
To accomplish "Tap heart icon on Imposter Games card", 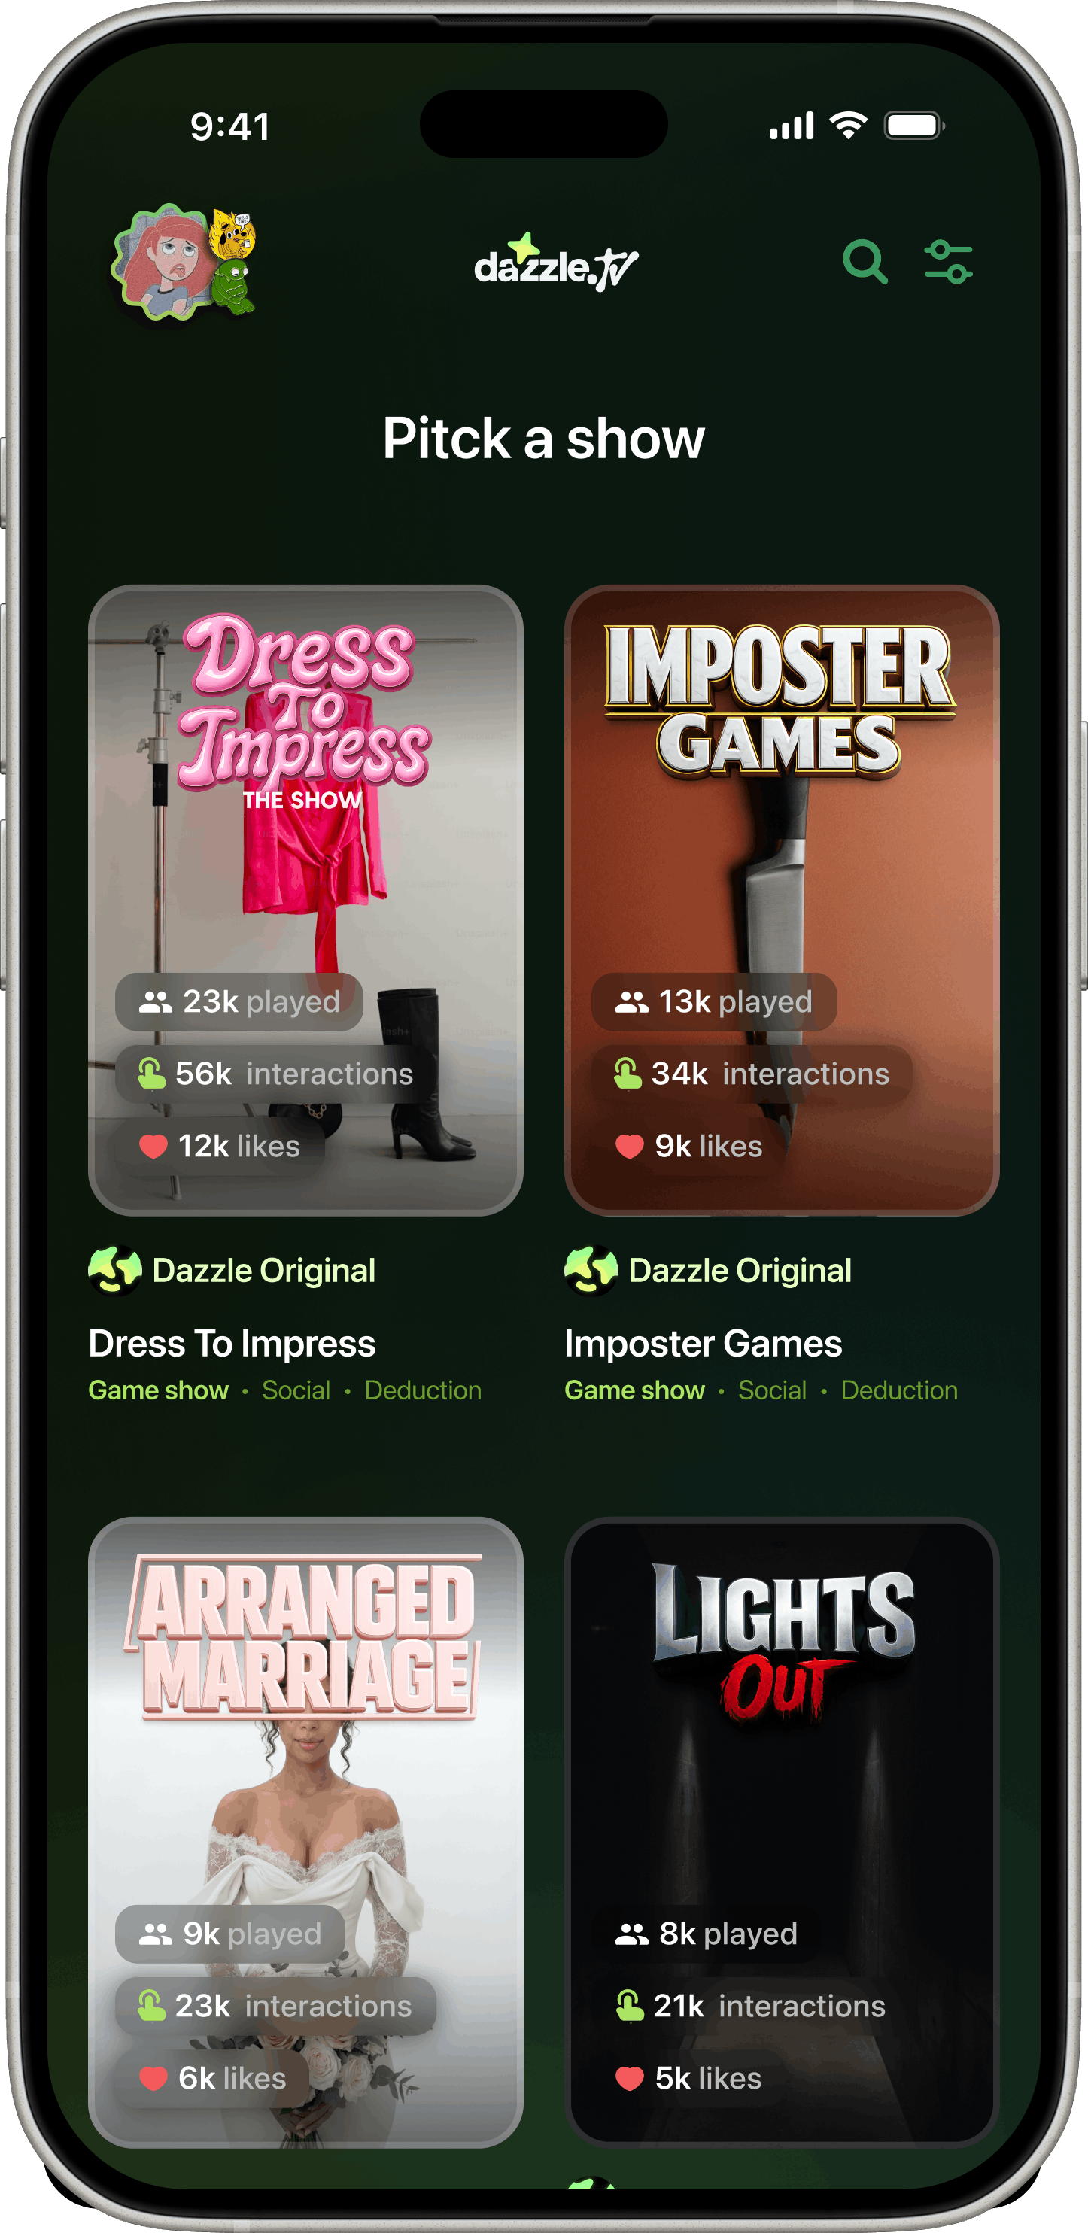I will [x=629, y=1146].
